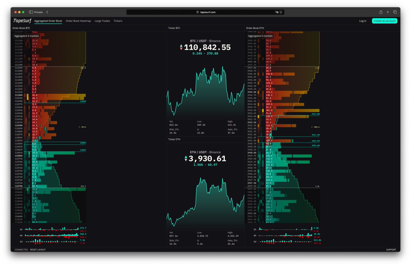Toggle the Safari sidebar icon
411x266 pixels.
[x=31, y=12]
